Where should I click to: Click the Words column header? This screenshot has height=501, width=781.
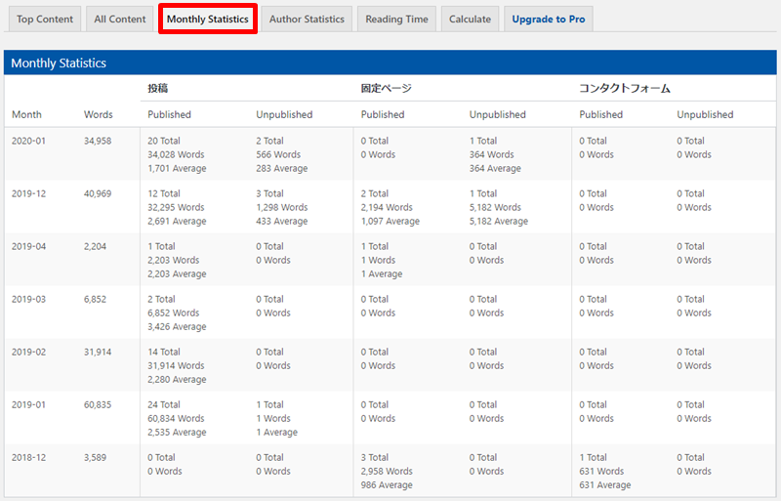click(98, 114)
